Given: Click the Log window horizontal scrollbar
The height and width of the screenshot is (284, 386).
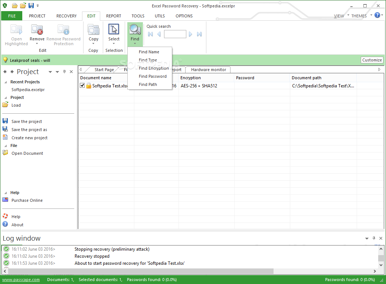Looking at the screenshot, I should tap(141, 271).
